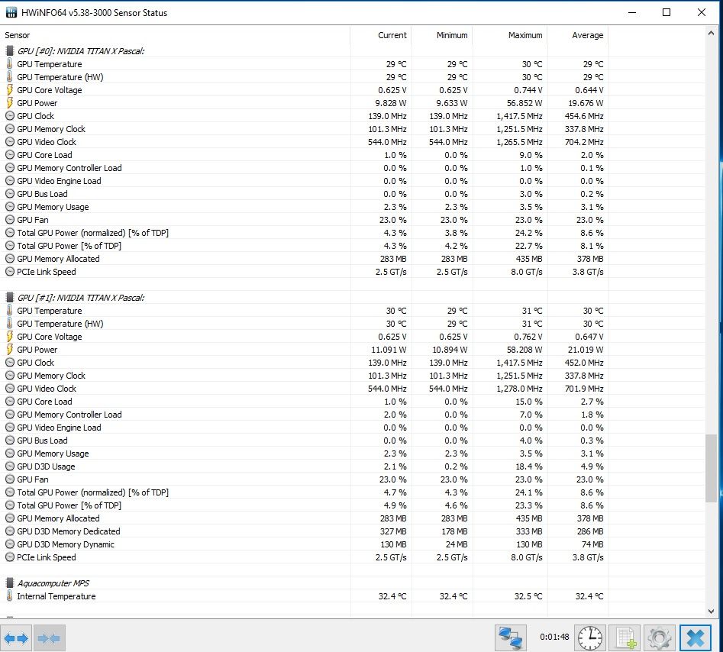723x652 pixels.
Task: Click the 9.0 % maximum core load value
Action: coord(531,155)
